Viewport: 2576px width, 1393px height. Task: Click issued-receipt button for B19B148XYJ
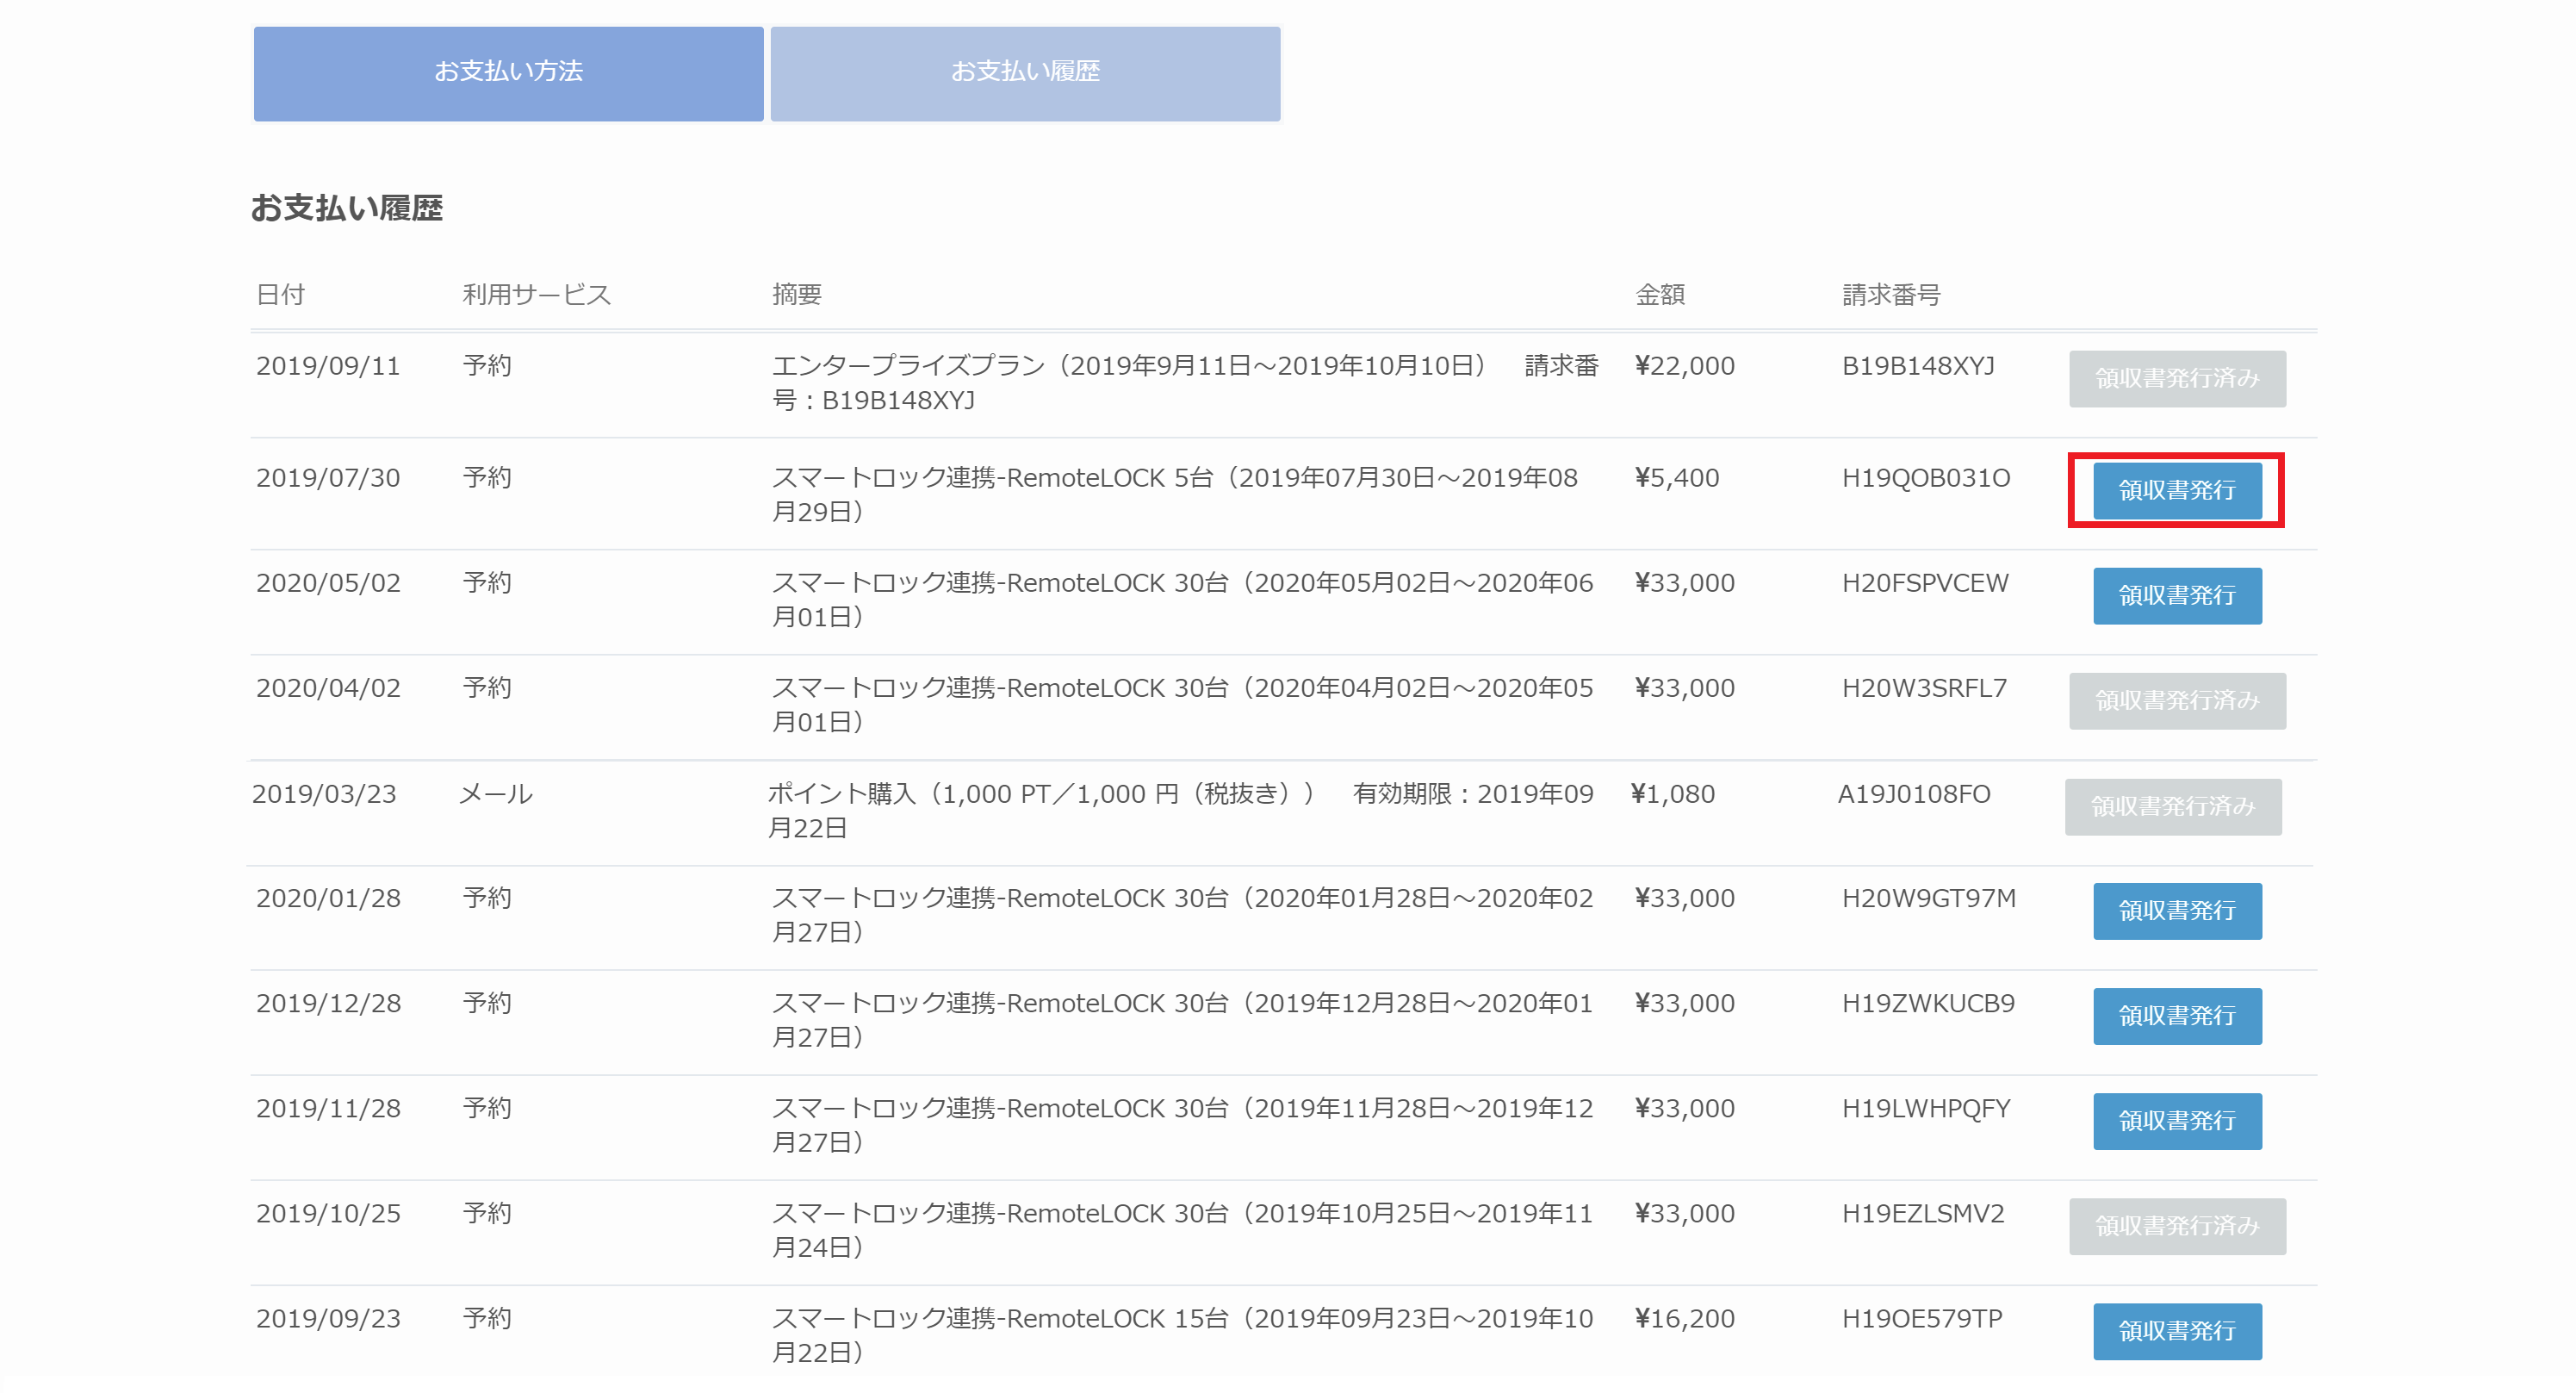click(2176, 378)
